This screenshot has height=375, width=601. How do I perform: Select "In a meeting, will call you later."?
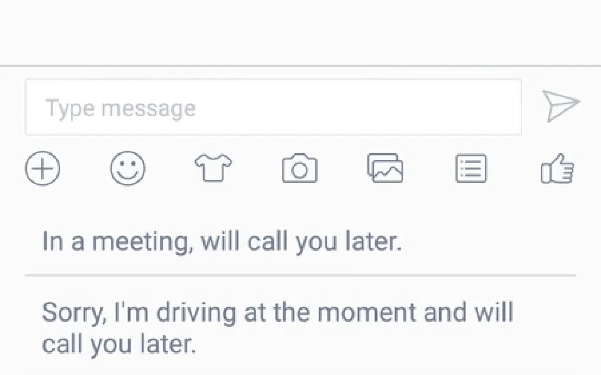(x=221, y=242)
